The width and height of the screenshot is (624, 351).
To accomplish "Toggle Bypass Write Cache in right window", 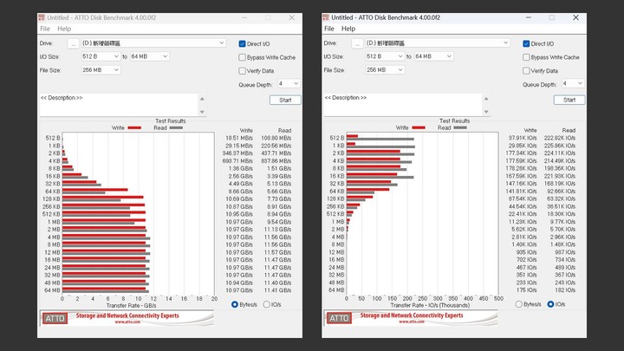I will (x=526, y=57).
